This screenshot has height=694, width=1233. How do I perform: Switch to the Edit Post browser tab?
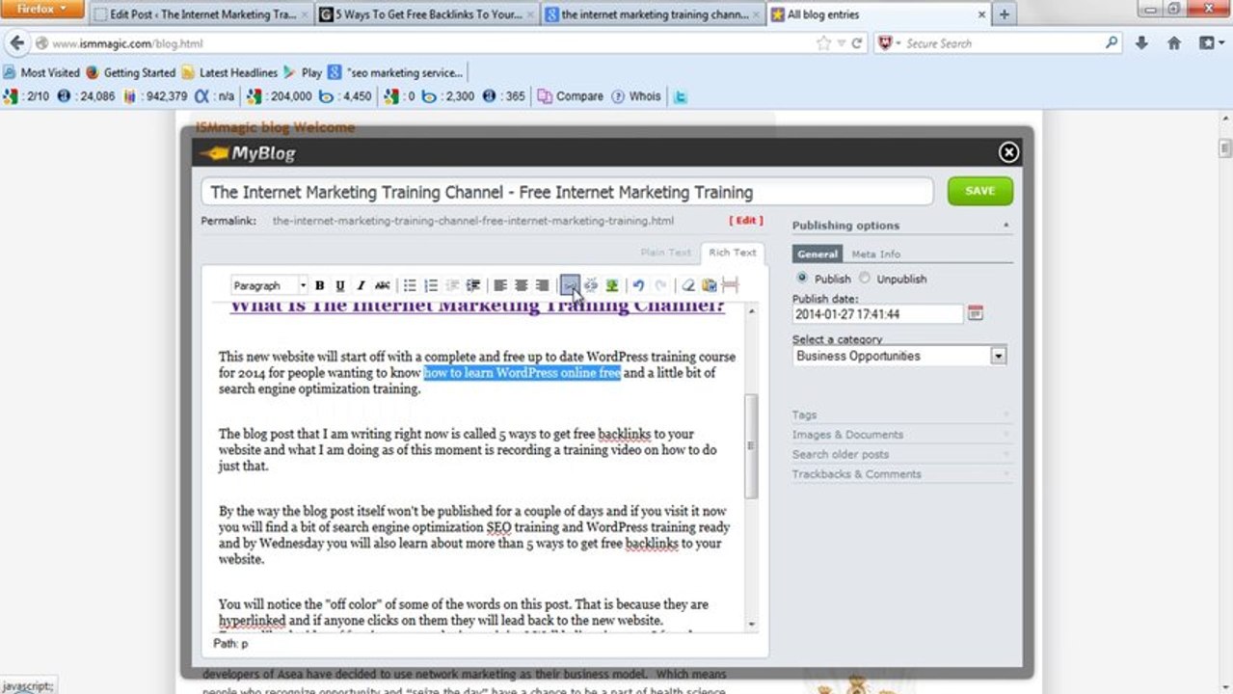(201, 14)
